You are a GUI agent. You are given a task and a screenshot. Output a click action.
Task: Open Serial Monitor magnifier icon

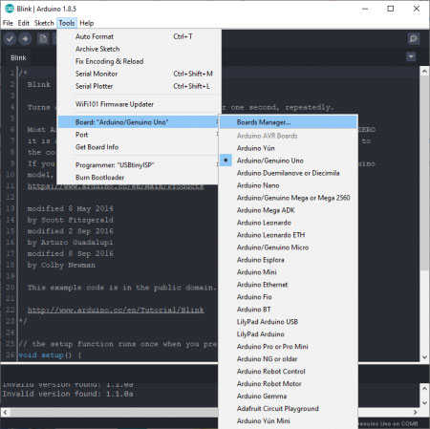pyautogui.click(x=414, y=39)
